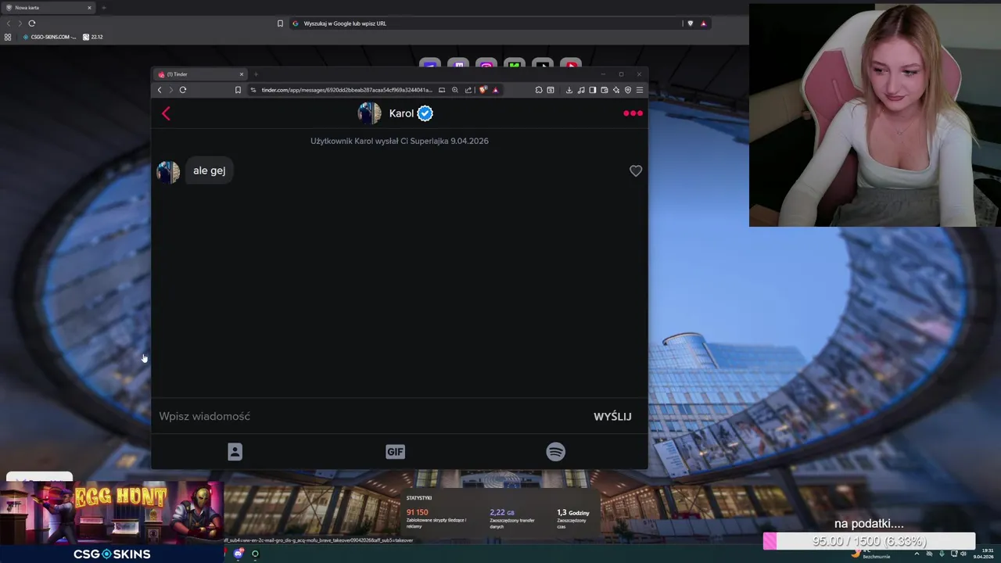
Task: Go back in the Tinder window's browser history
Action: coord(160,90)
